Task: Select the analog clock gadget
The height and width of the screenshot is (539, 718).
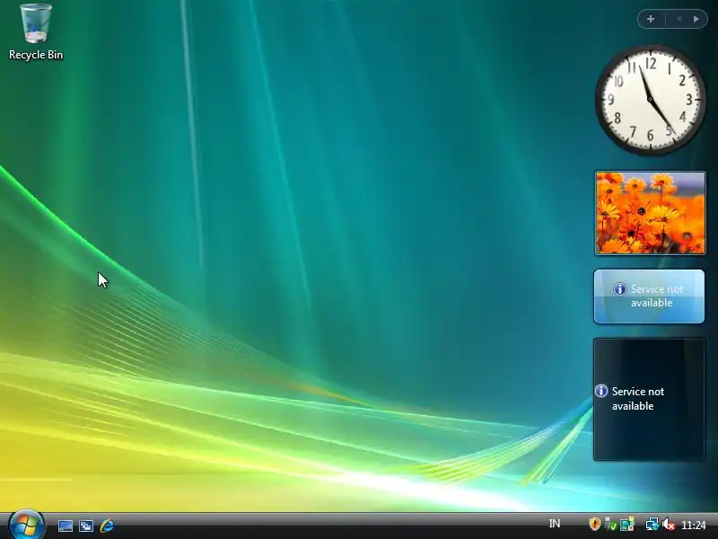Action: (650, 100)
